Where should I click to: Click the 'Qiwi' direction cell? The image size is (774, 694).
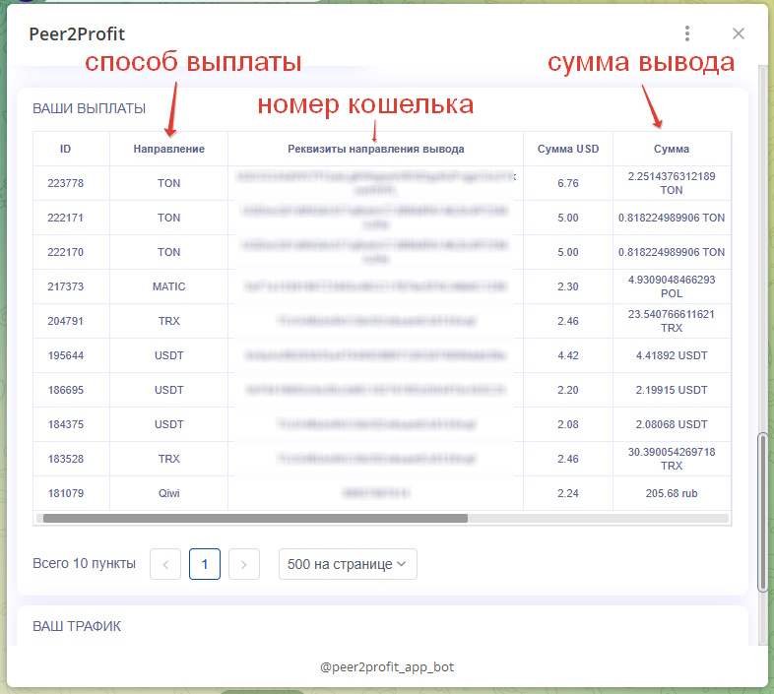coord(168,493)
